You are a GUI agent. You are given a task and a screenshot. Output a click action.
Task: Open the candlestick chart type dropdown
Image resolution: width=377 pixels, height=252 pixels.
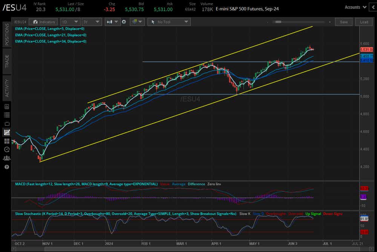(112, 22)
